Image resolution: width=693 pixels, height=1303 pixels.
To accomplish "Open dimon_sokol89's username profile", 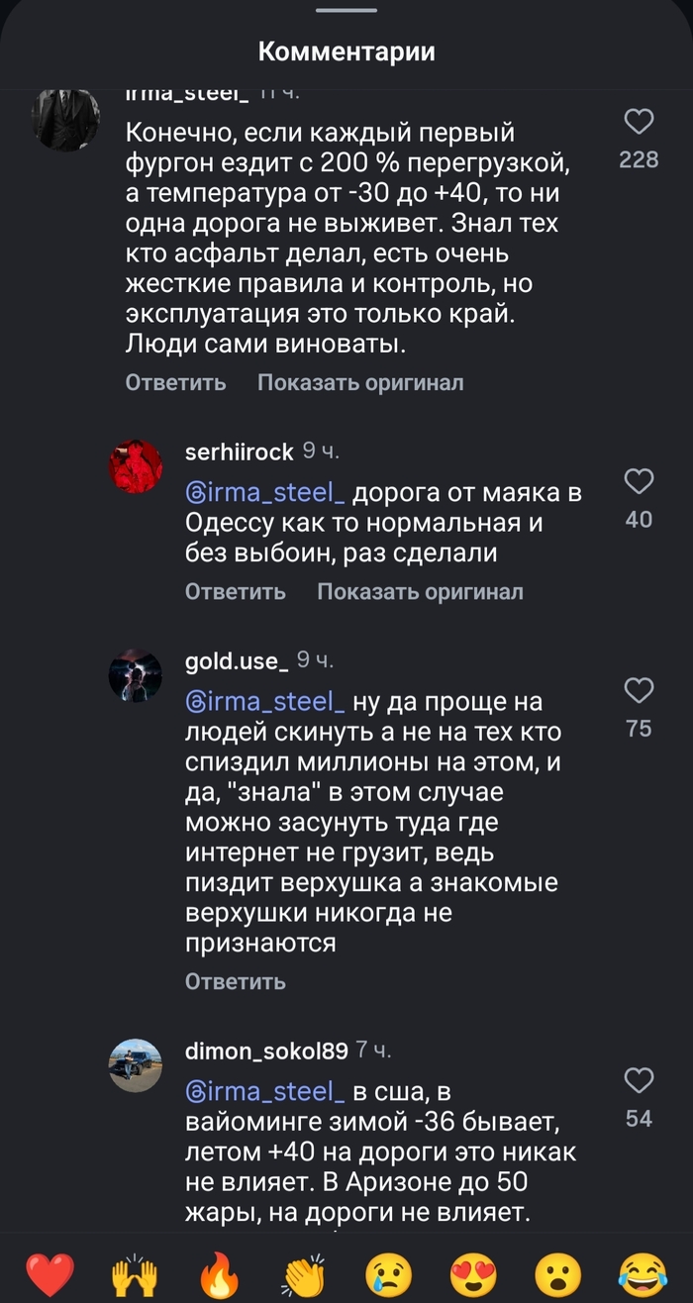I will [266, 1051].
